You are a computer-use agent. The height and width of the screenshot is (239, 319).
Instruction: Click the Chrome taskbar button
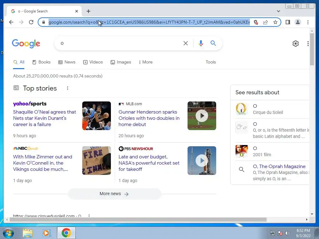coord(66,233)
